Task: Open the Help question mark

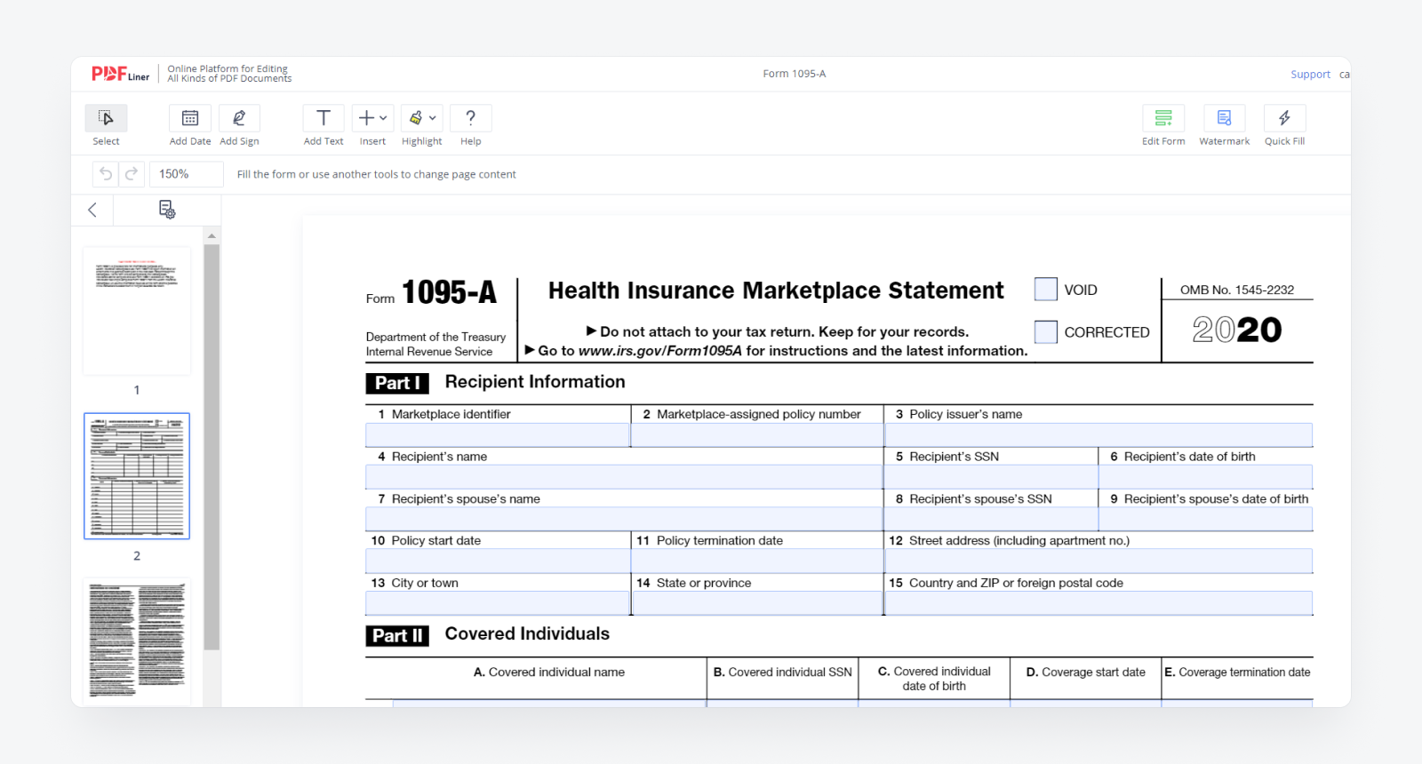Action: (470, 118)
